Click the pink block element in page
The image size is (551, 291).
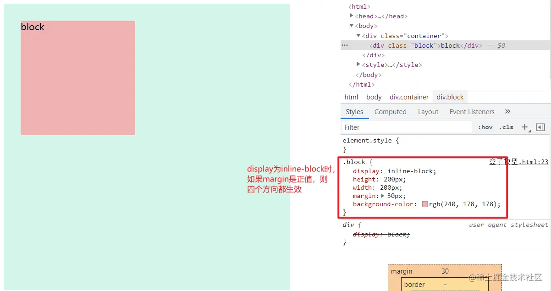pyautogui.click(x=78, y=78)
